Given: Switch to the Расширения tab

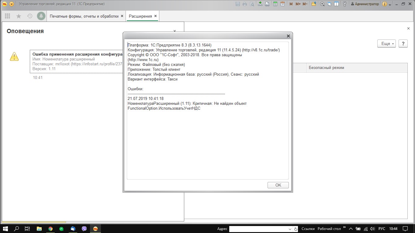Looking at the screenshot, I should pyautogui.click(x=140, y=16).
